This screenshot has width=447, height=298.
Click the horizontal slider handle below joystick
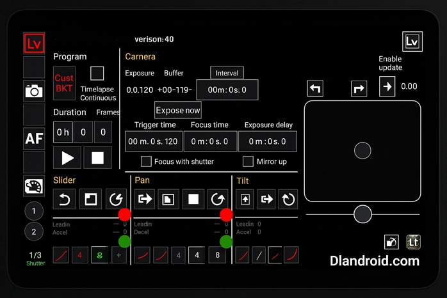362,214
